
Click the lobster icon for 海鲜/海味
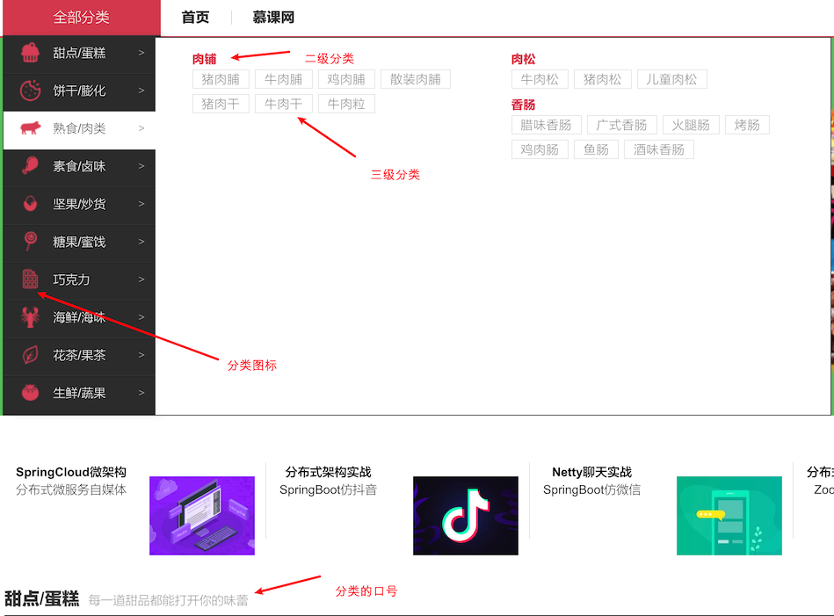tap(30, 317)
